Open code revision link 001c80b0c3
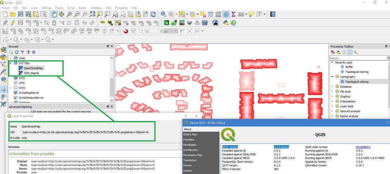The image size is (390, 174). pos(363,147)
